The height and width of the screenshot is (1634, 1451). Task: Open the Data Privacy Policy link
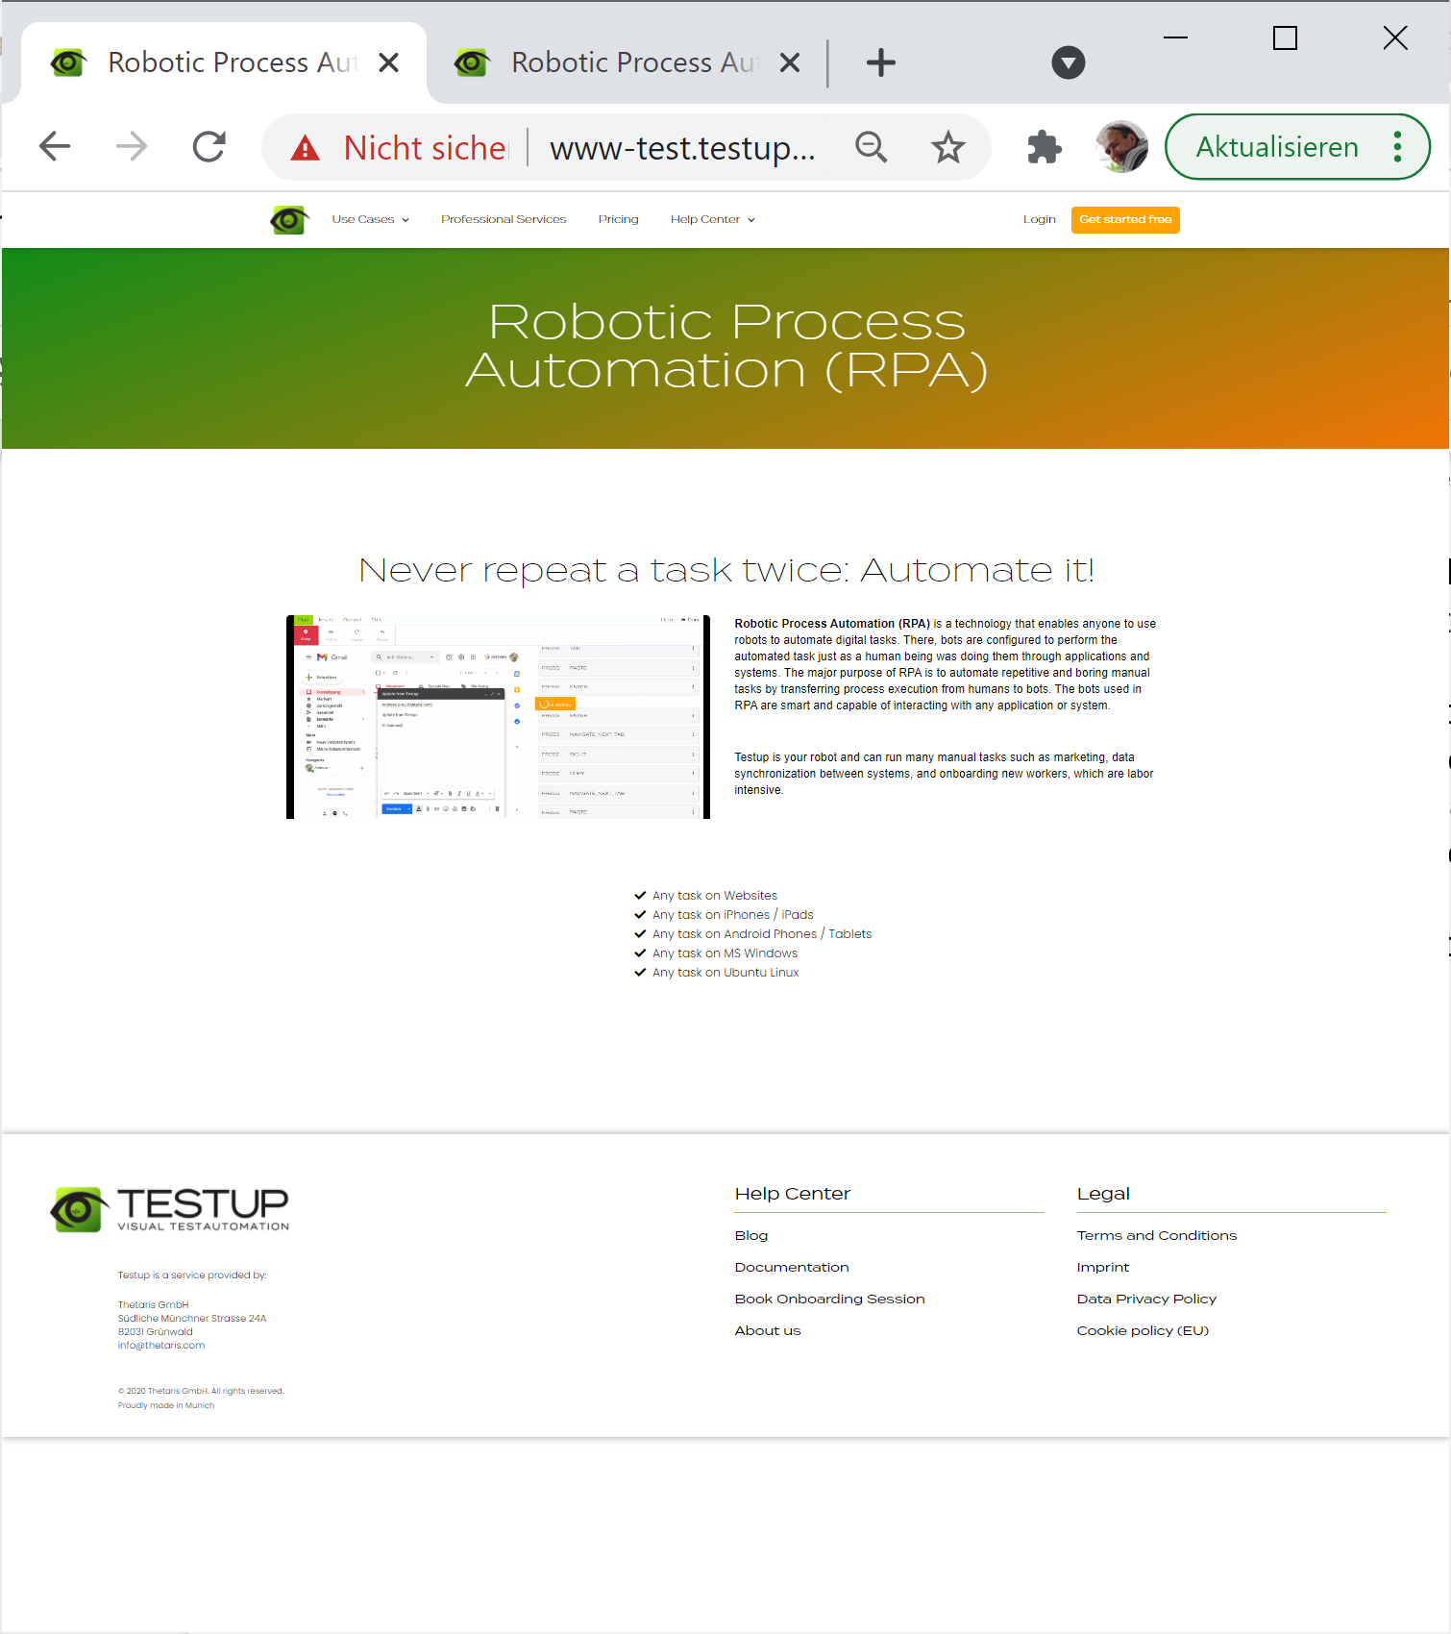click(x=1146, y=1299)
